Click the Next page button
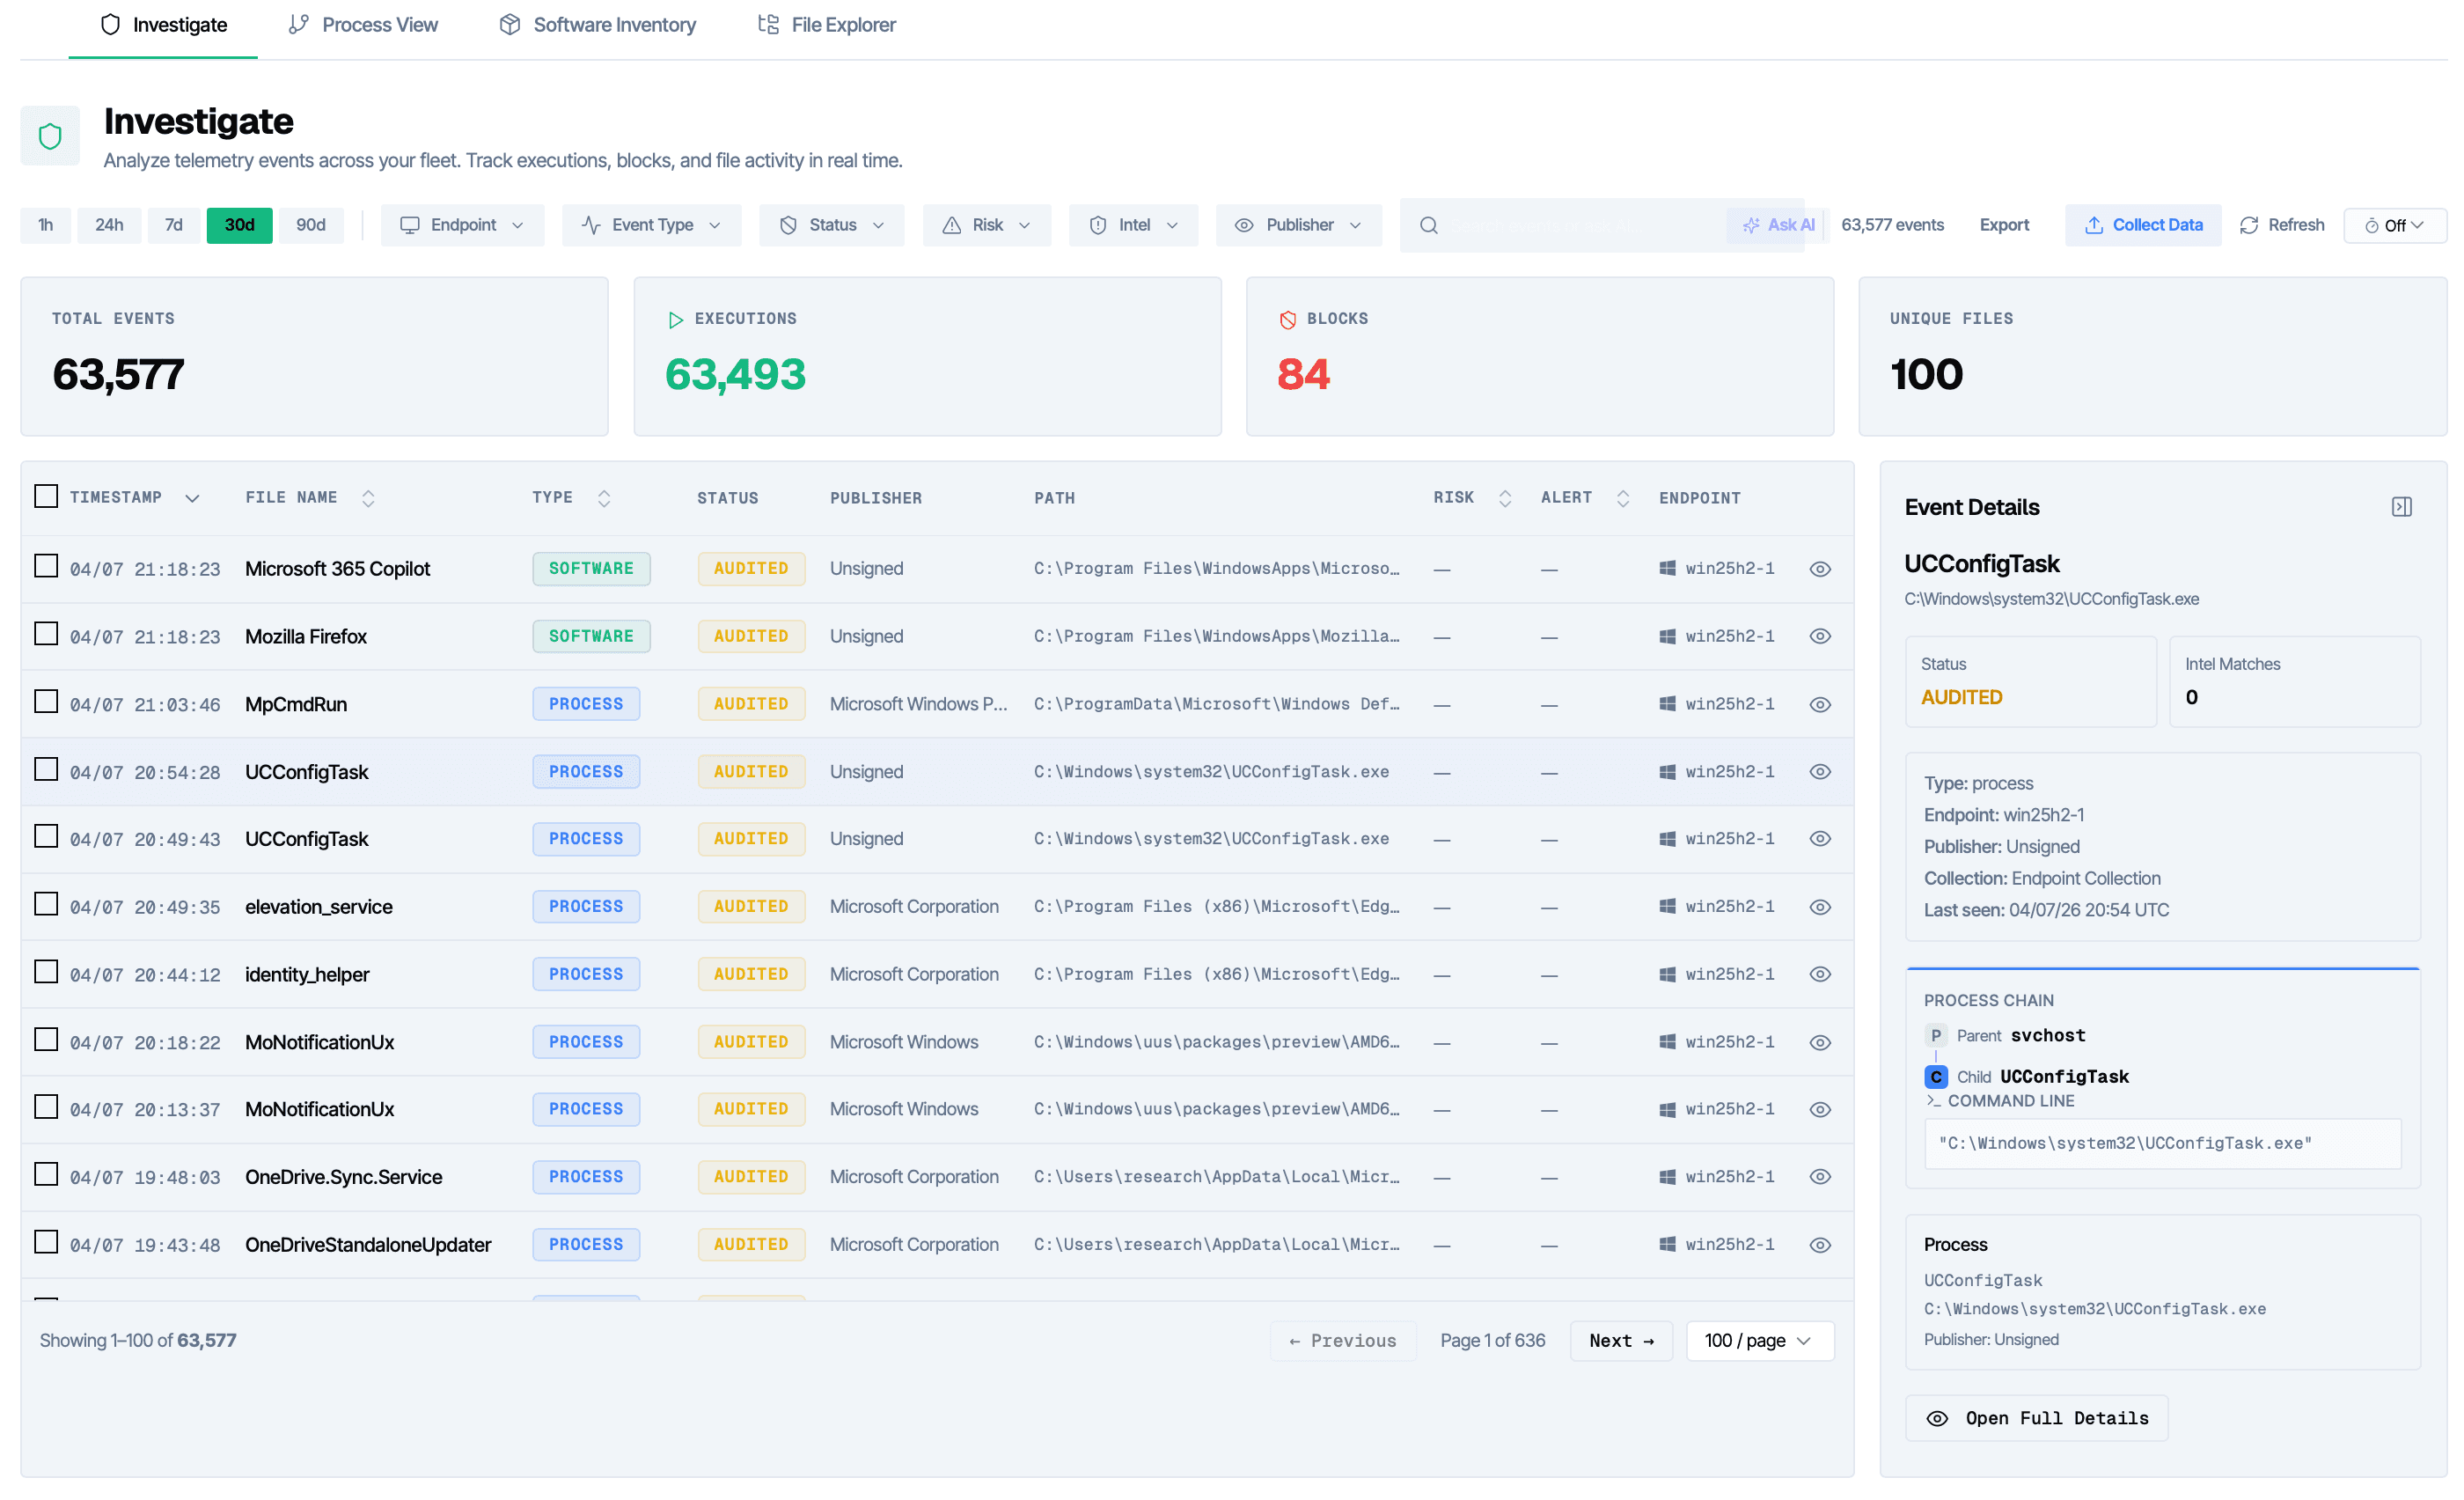 [1620, 1340]
